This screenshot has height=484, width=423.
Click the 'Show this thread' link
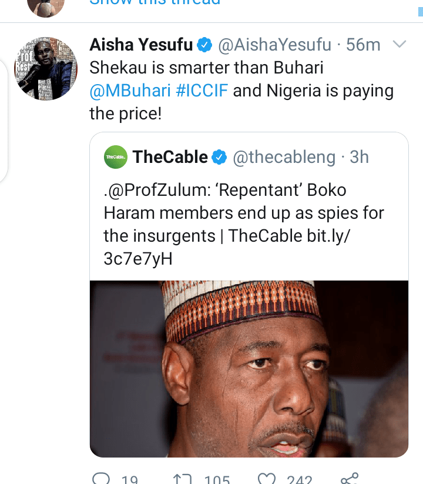[155, 2]
